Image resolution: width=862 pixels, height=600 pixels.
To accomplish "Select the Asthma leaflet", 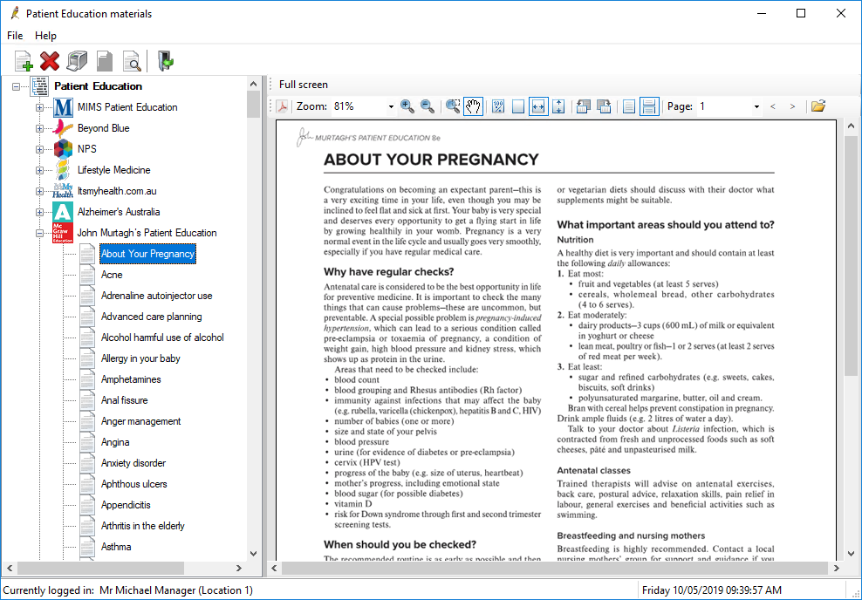I will click(116, 546).
